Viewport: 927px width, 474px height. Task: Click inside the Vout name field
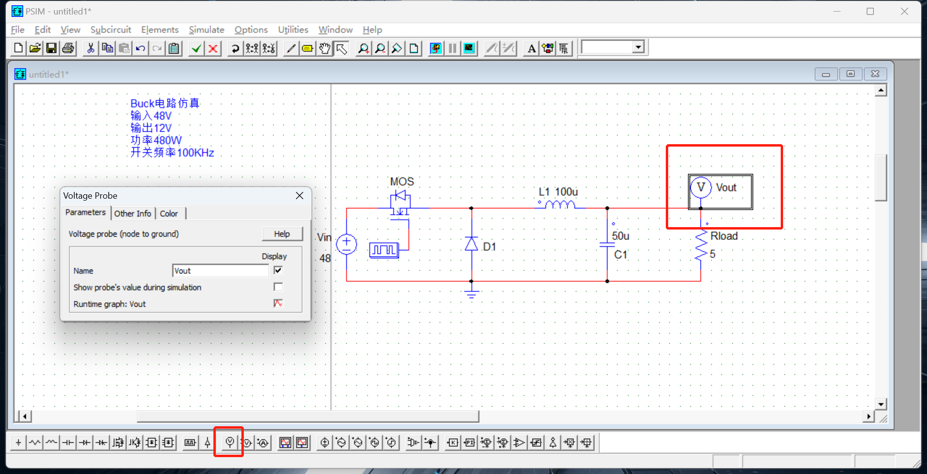click(x=220, y=271)
